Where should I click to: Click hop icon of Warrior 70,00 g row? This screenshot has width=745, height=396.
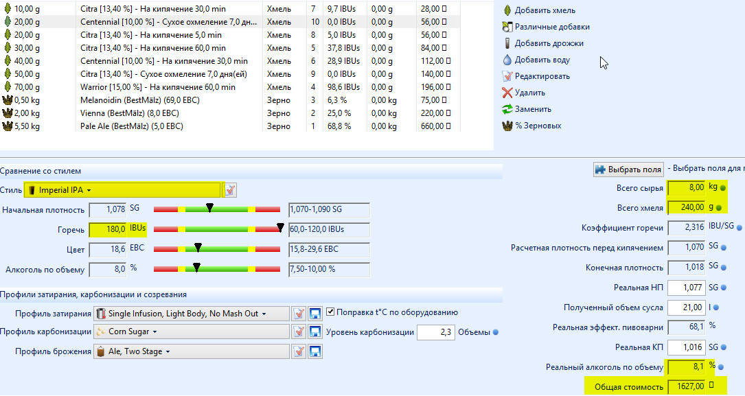click(7, 87)
